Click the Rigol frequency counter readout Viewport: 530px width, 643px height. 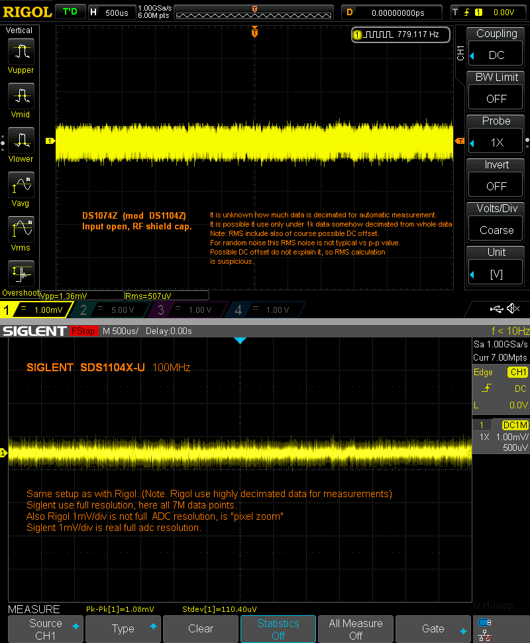401,34
